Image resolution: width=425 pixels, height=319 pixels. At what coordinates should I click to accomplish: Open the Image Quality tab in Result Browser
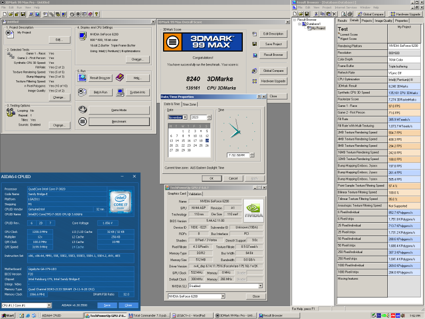tap(383, 21)
